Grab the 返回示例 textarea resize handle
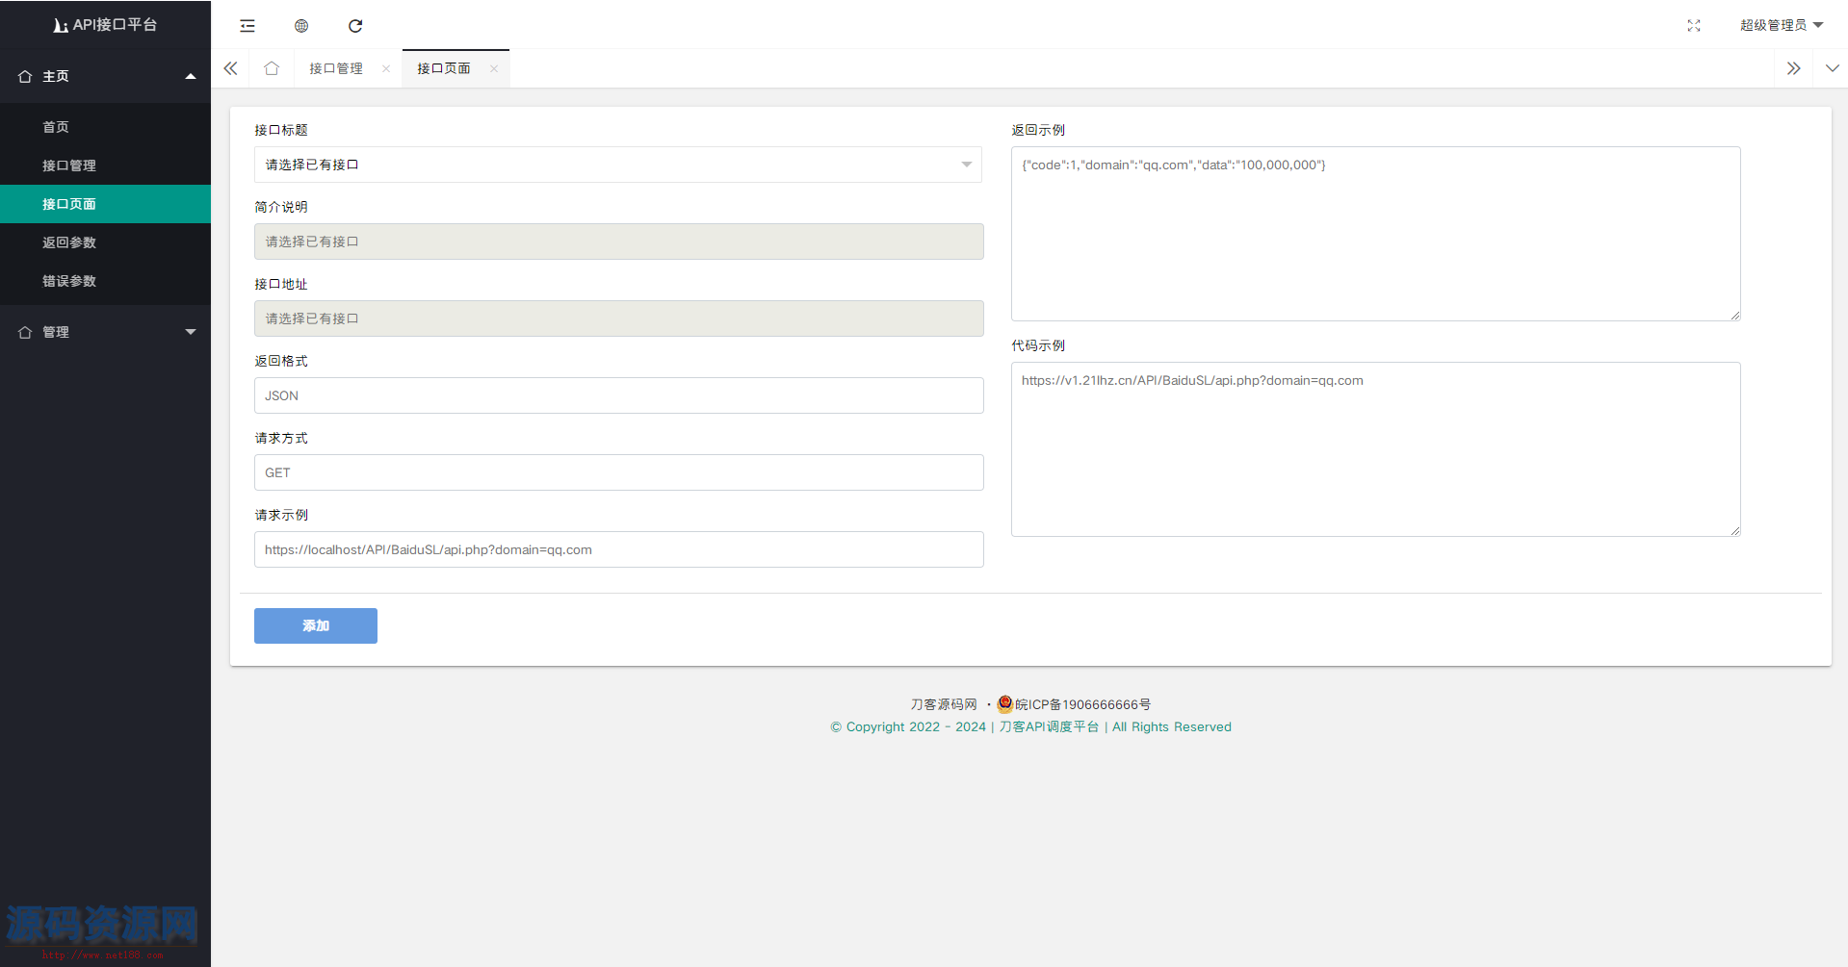Screen dimensions: 1848x967 point(1734,316)
